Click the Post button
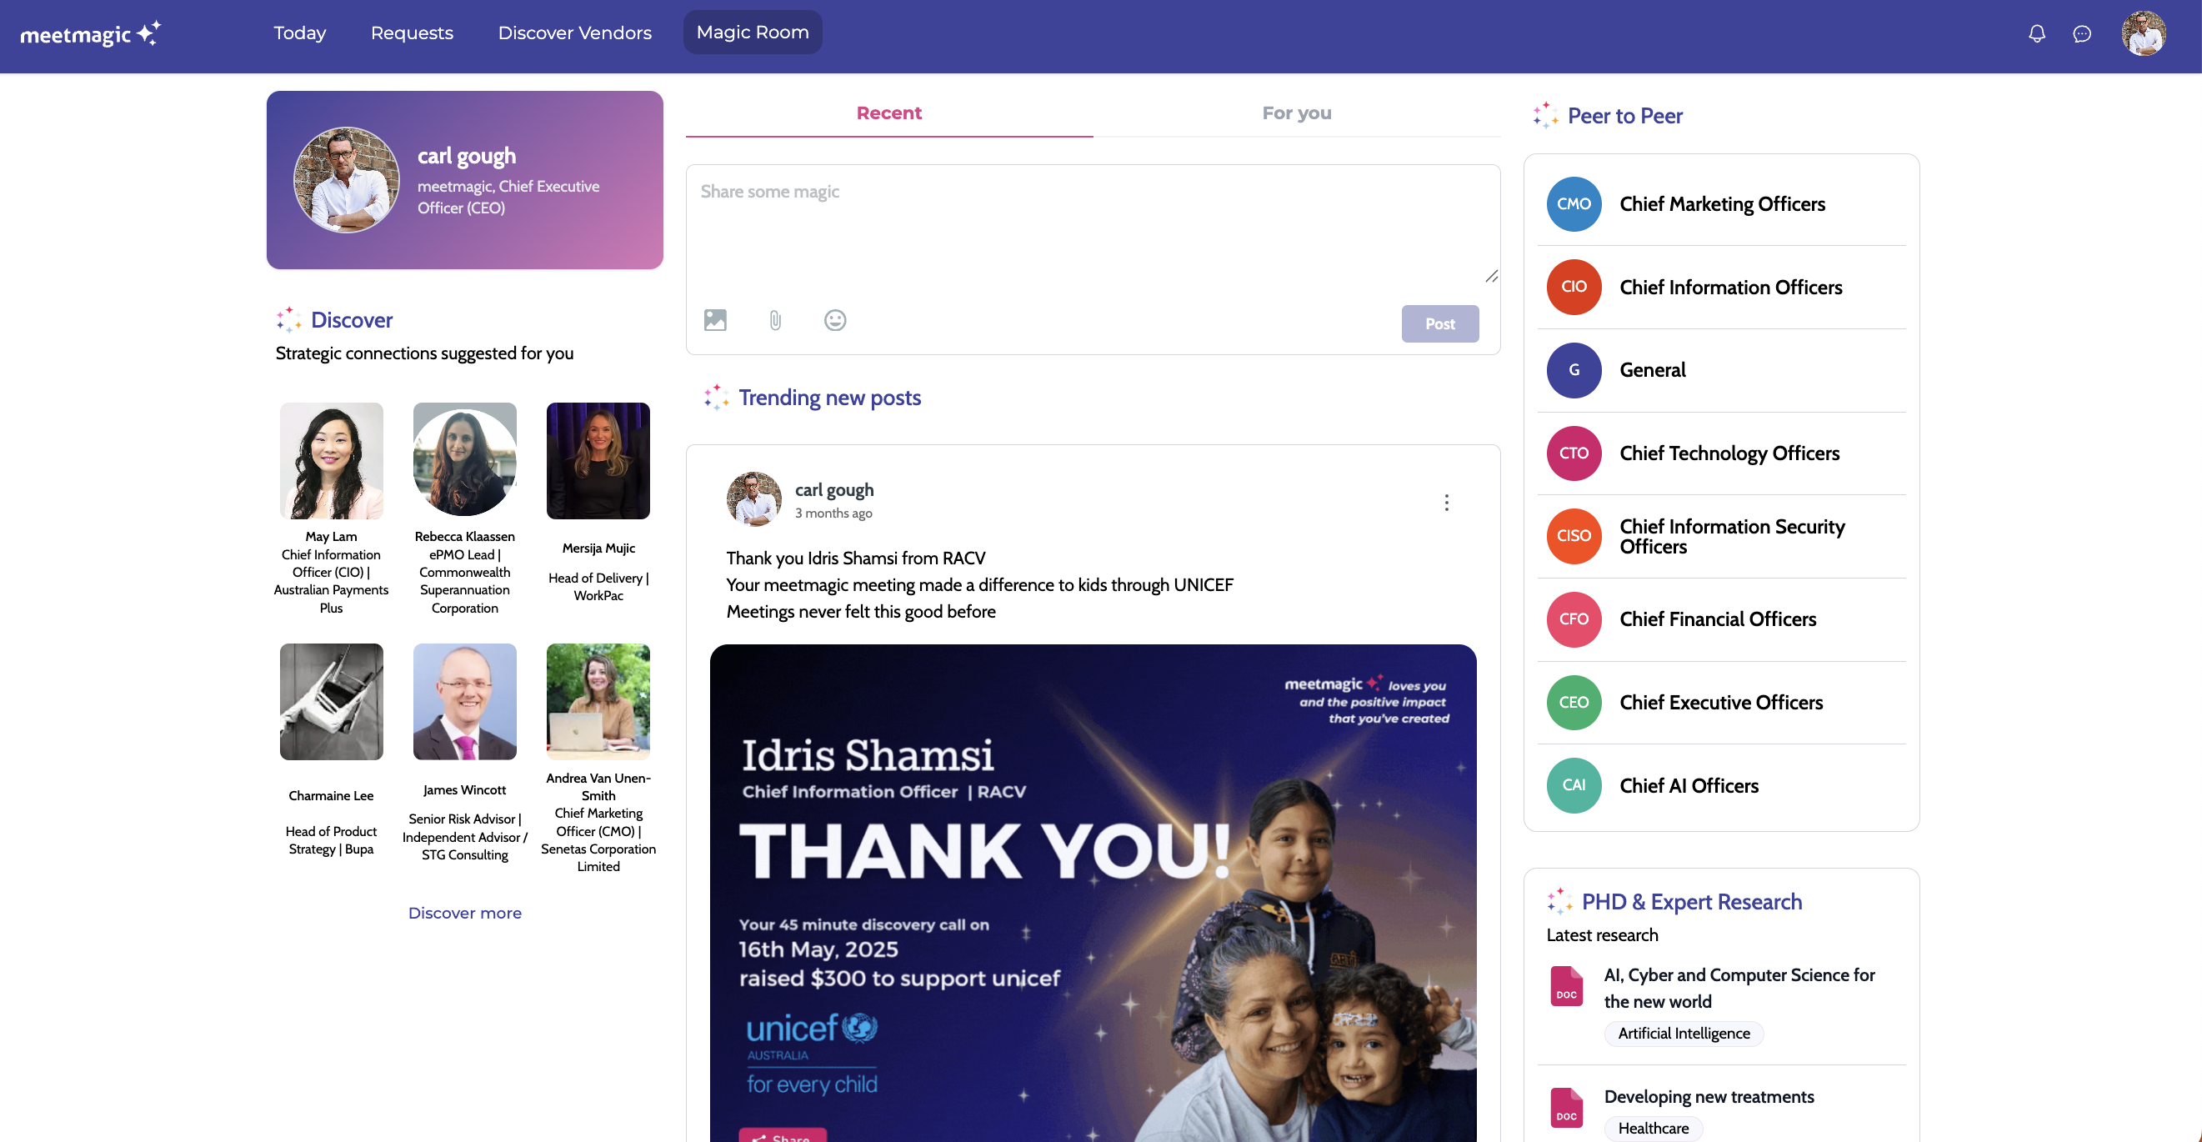The image size is (2202, 1142). click(1440, 324)
